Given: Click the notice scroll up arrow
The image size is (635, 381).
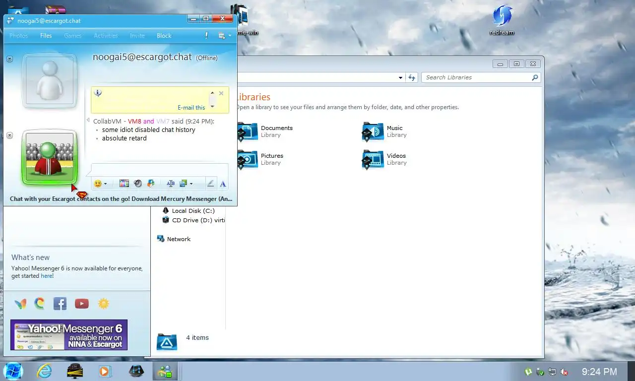Looking at the screenshot, I should [x=212, y=93].
